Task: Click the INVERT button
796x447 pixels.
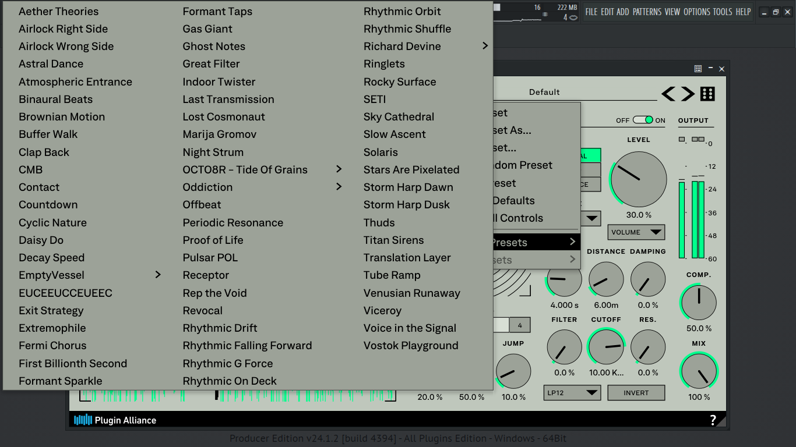Action: pyautogui.click(x=636, y=393)
